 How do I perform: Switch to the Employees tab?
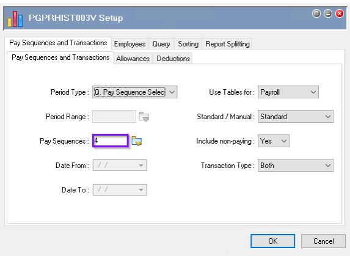point(129,44)
